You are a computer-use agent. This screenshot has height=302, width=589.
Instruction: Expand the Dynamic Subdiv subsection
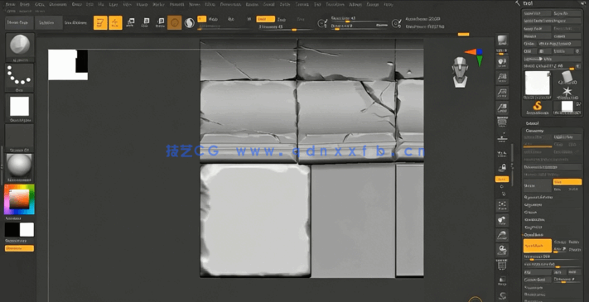point(538,197)
